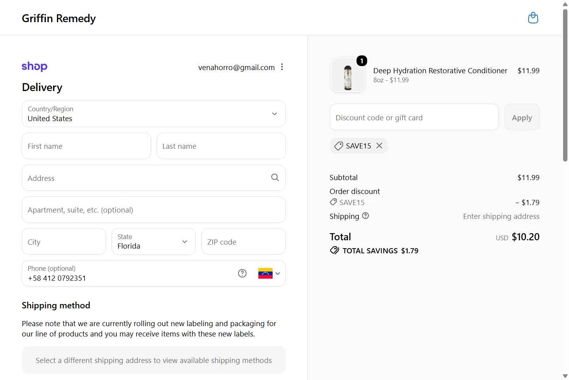569x380 pixels.
Task: Click the quantity badge on product image
Action: coord(362,61)
